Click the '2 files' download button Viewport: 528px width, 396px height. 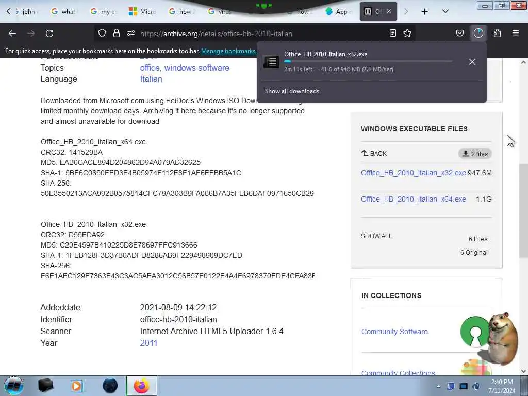pyautogui.click(x=475, y=154)
